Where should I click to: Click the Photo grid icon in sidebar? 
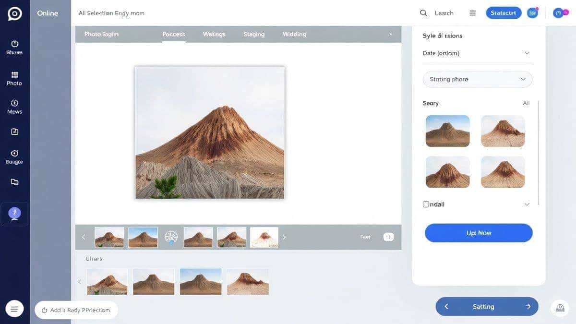[x=14, y=75]
